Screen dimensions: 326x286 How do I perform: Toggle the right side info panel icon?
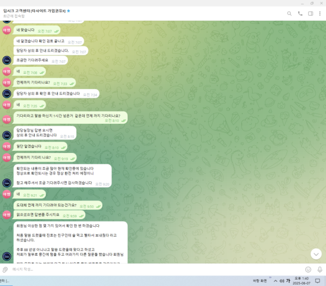[310, 14]
